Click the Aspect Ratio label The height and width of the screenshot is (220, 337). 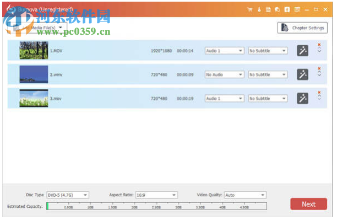(x=121, y=195)
